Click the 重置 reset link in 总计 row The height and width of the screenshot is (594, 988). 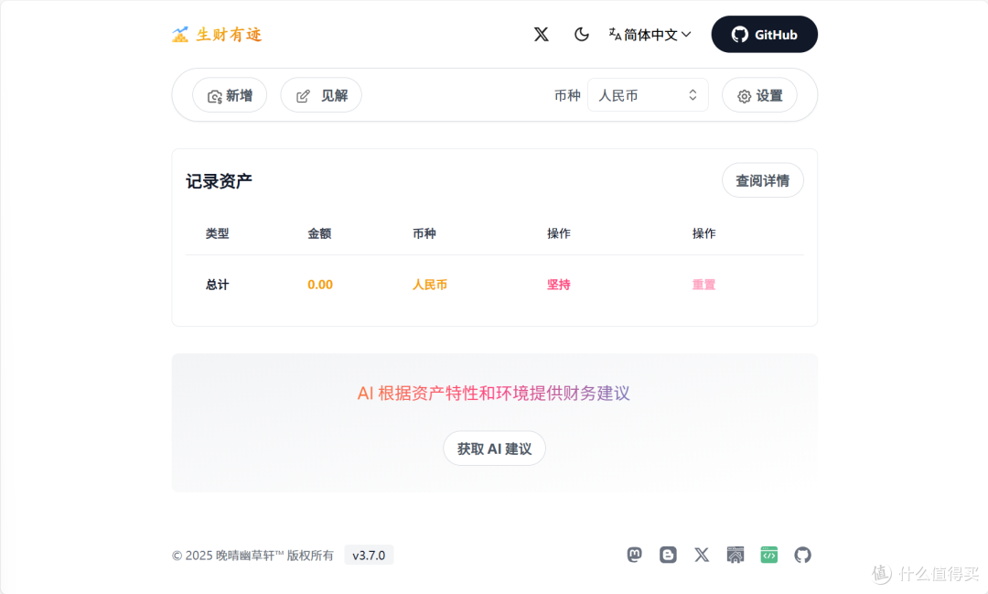[703, 285]
